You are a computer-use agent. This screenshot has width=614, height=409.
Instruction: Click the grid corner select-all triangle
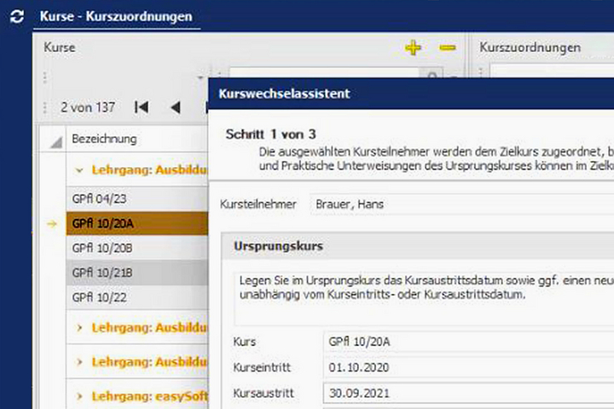pos(56,141)
